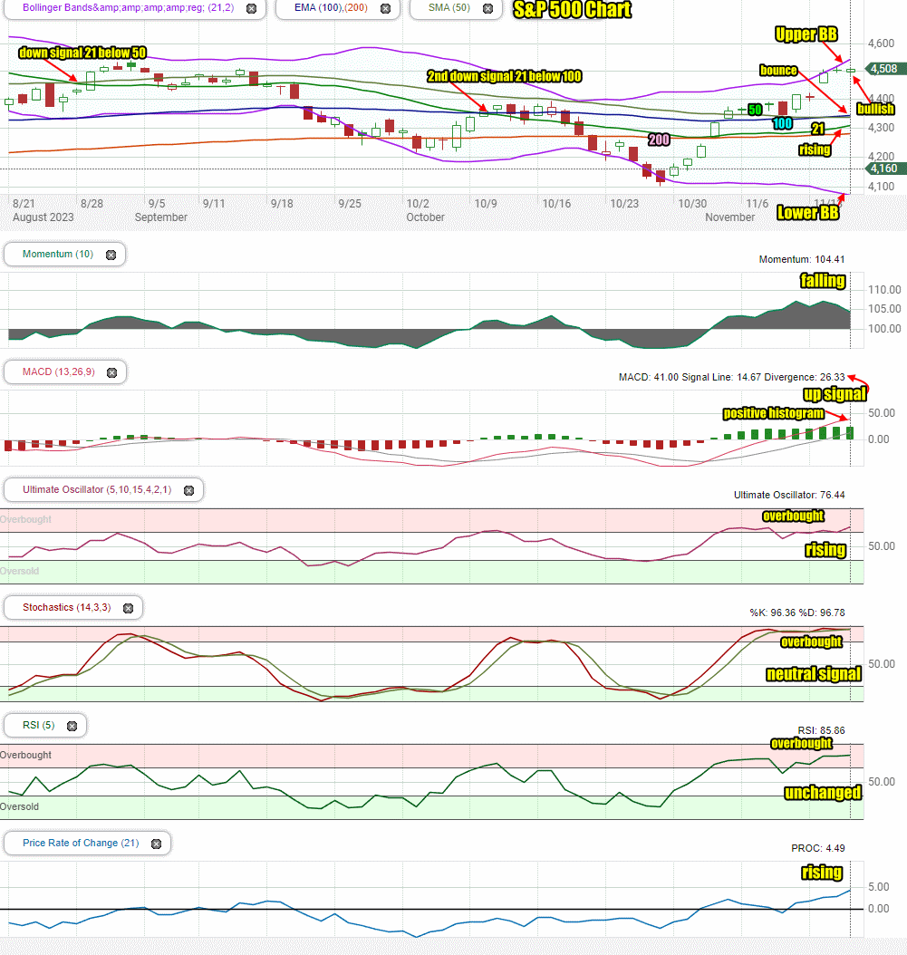
Task: Remove the Momentum (10) panel
Action: (x=111, y=256)
